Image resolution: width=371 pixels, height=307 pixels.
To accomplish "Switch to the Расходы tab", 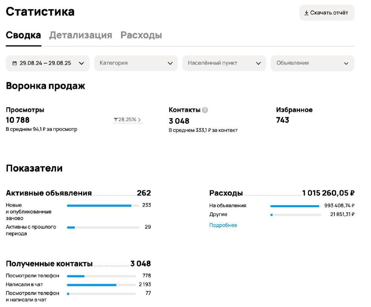I will click(x=141, y=35).
